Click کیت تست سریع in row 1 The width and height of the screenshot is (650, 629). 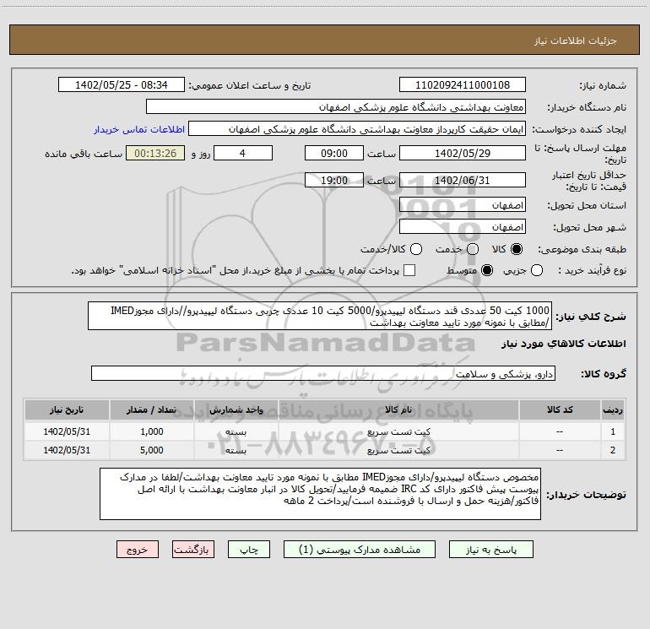pyautogui.click(x=398, y=431)
